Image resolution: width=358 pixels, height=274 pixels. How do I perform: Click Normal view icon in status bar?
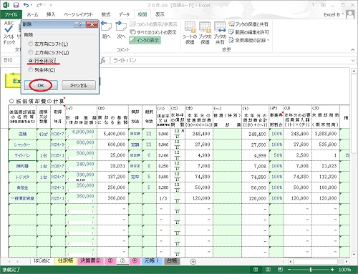click(256, 270)
